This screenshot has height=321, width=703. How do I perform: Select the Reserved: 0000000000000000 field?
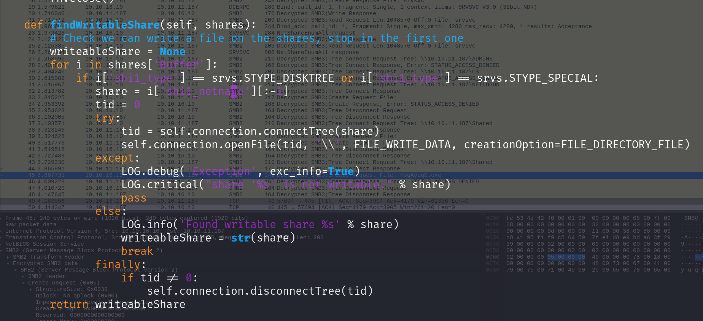(80, 315)
